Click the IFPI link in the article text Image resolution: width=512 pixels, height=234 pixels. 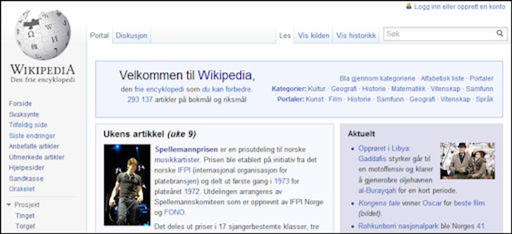(184, 171)
